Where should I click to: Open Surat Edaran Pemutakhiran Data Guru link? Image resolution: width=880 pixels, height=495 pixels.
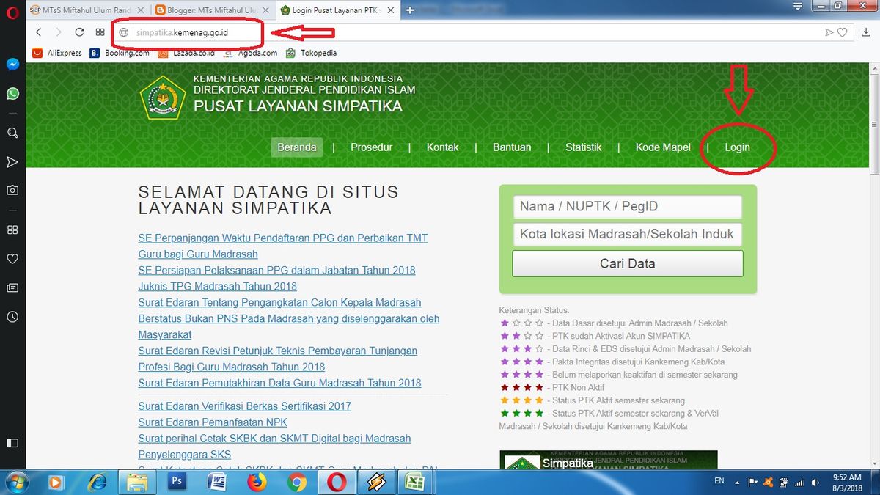(x=279, y=383)
